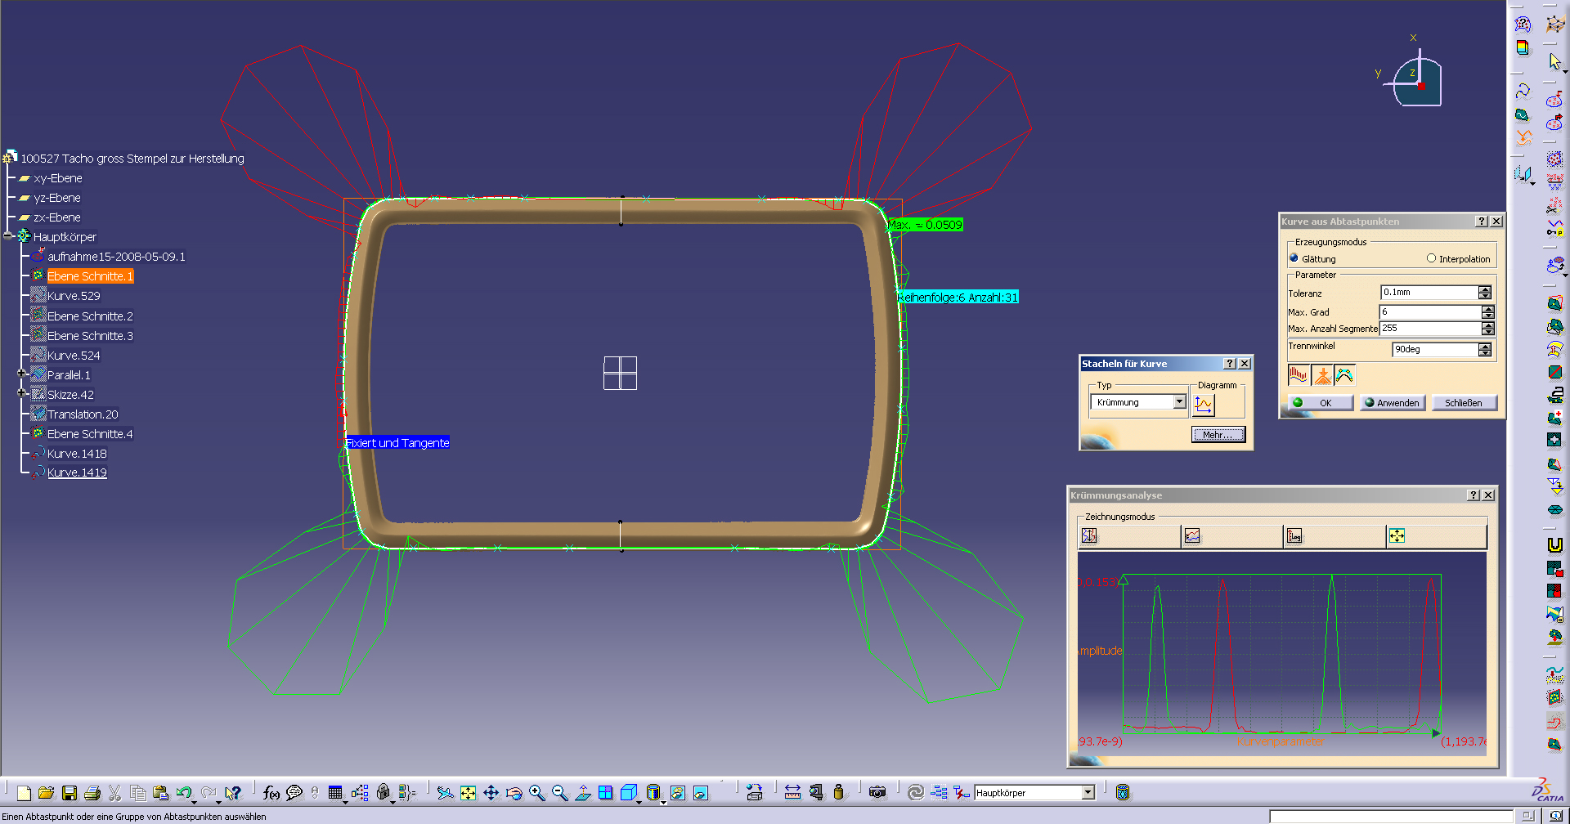Open the design table grid icon
Viewport: 1570px width, 824px height.
335,793
